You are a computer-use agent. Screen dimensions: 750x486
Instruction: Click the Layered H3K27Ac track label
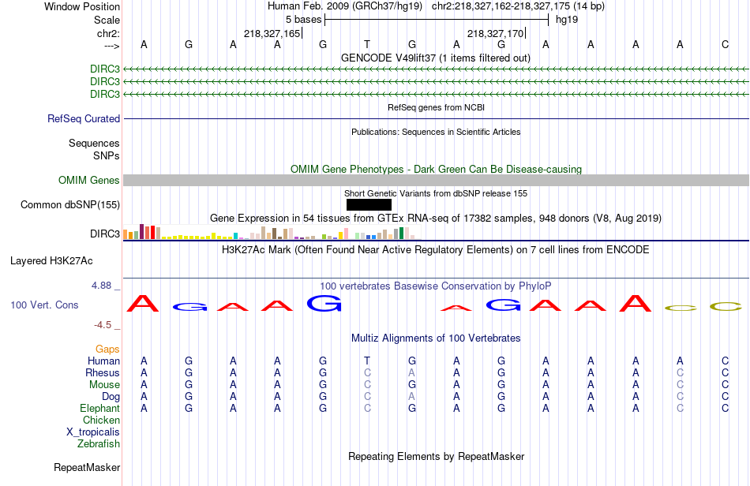tap(51, 261)
